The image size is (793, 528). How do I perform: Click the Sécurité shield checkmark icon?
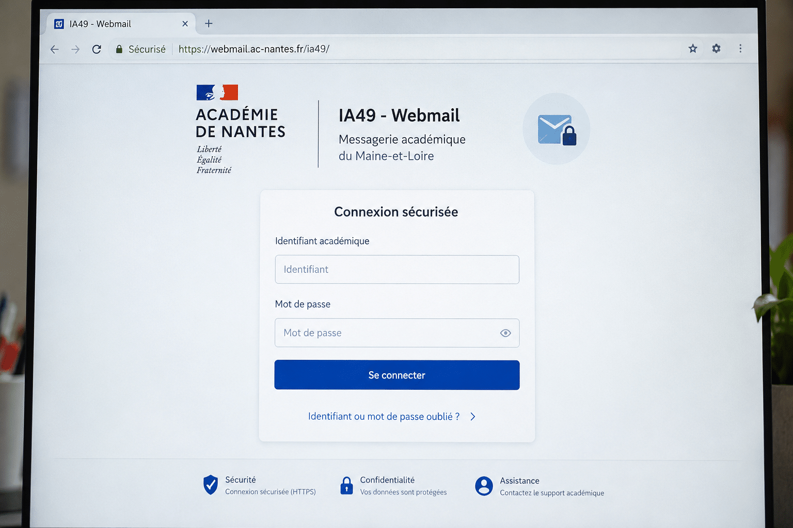(x=211, y=485)
